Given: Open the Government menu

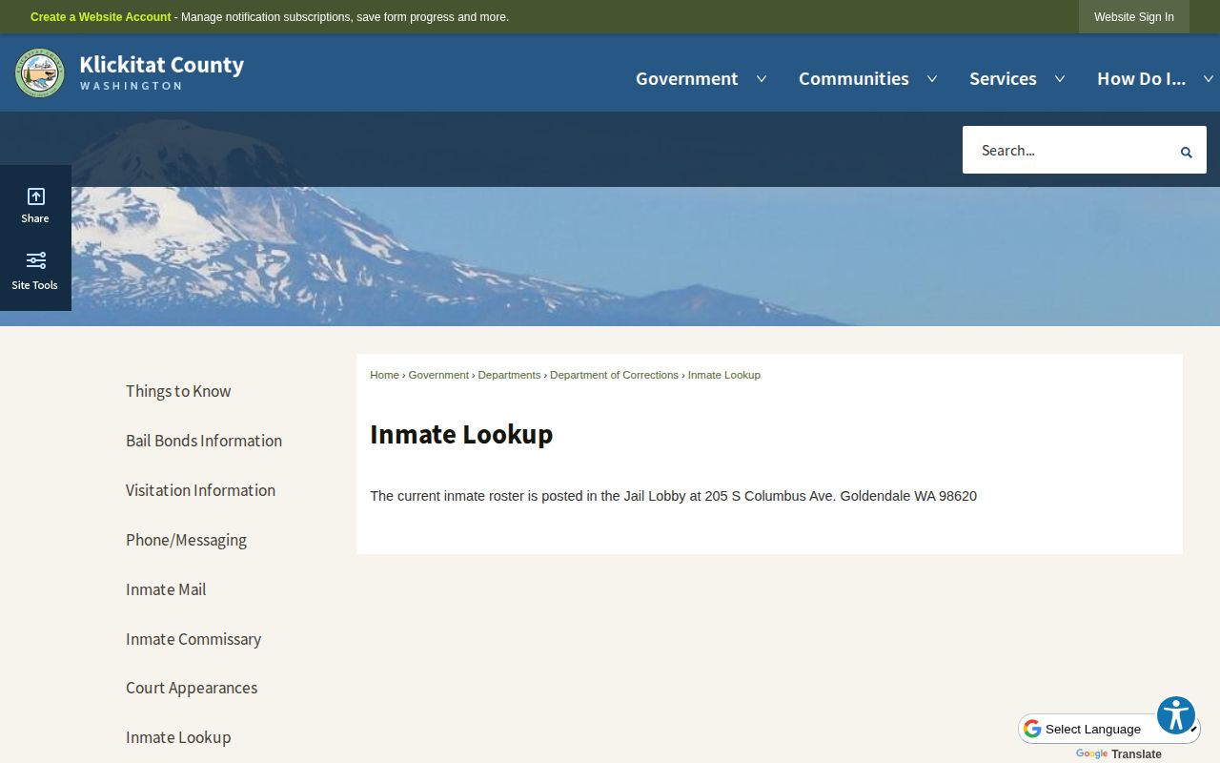Looking at the screenshot, I should tap(686, 79).
